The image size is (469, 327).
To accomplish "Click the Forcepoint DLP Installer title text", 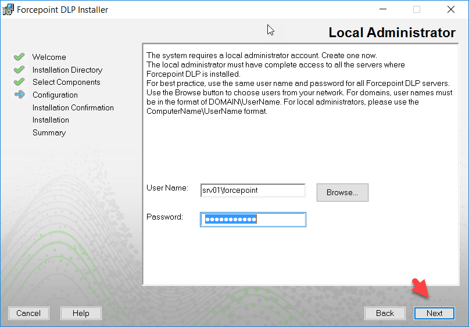I will pos(63,10).
